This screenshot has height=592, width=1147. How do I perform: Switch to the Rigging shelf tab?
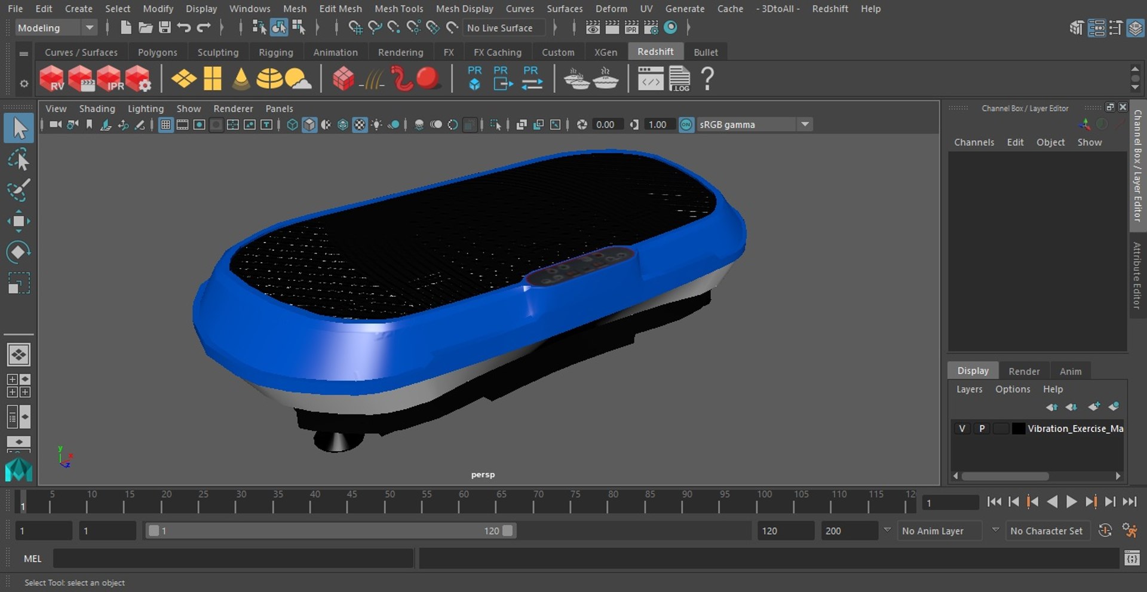[275, 53]
